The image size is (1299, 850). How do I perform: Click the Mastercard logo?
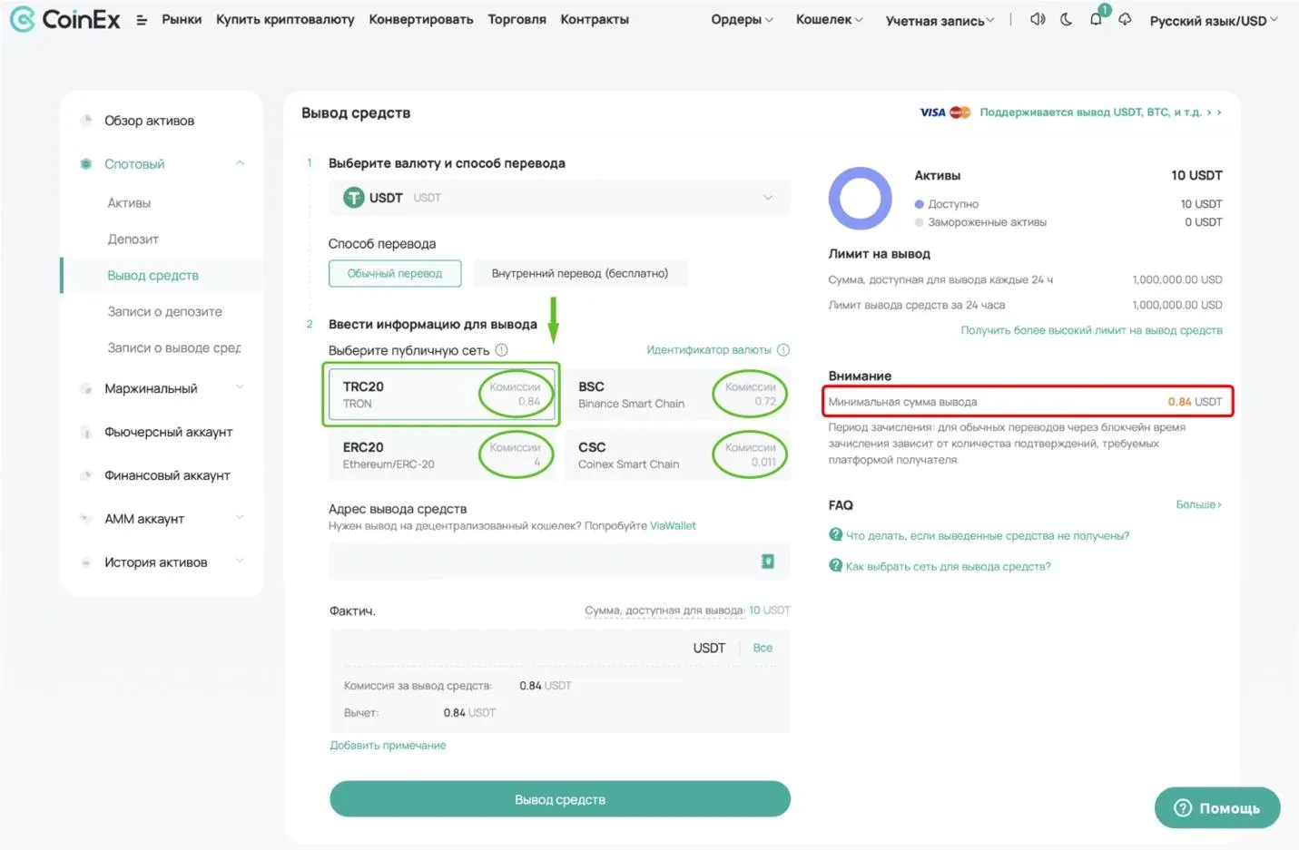coord(960,112)
